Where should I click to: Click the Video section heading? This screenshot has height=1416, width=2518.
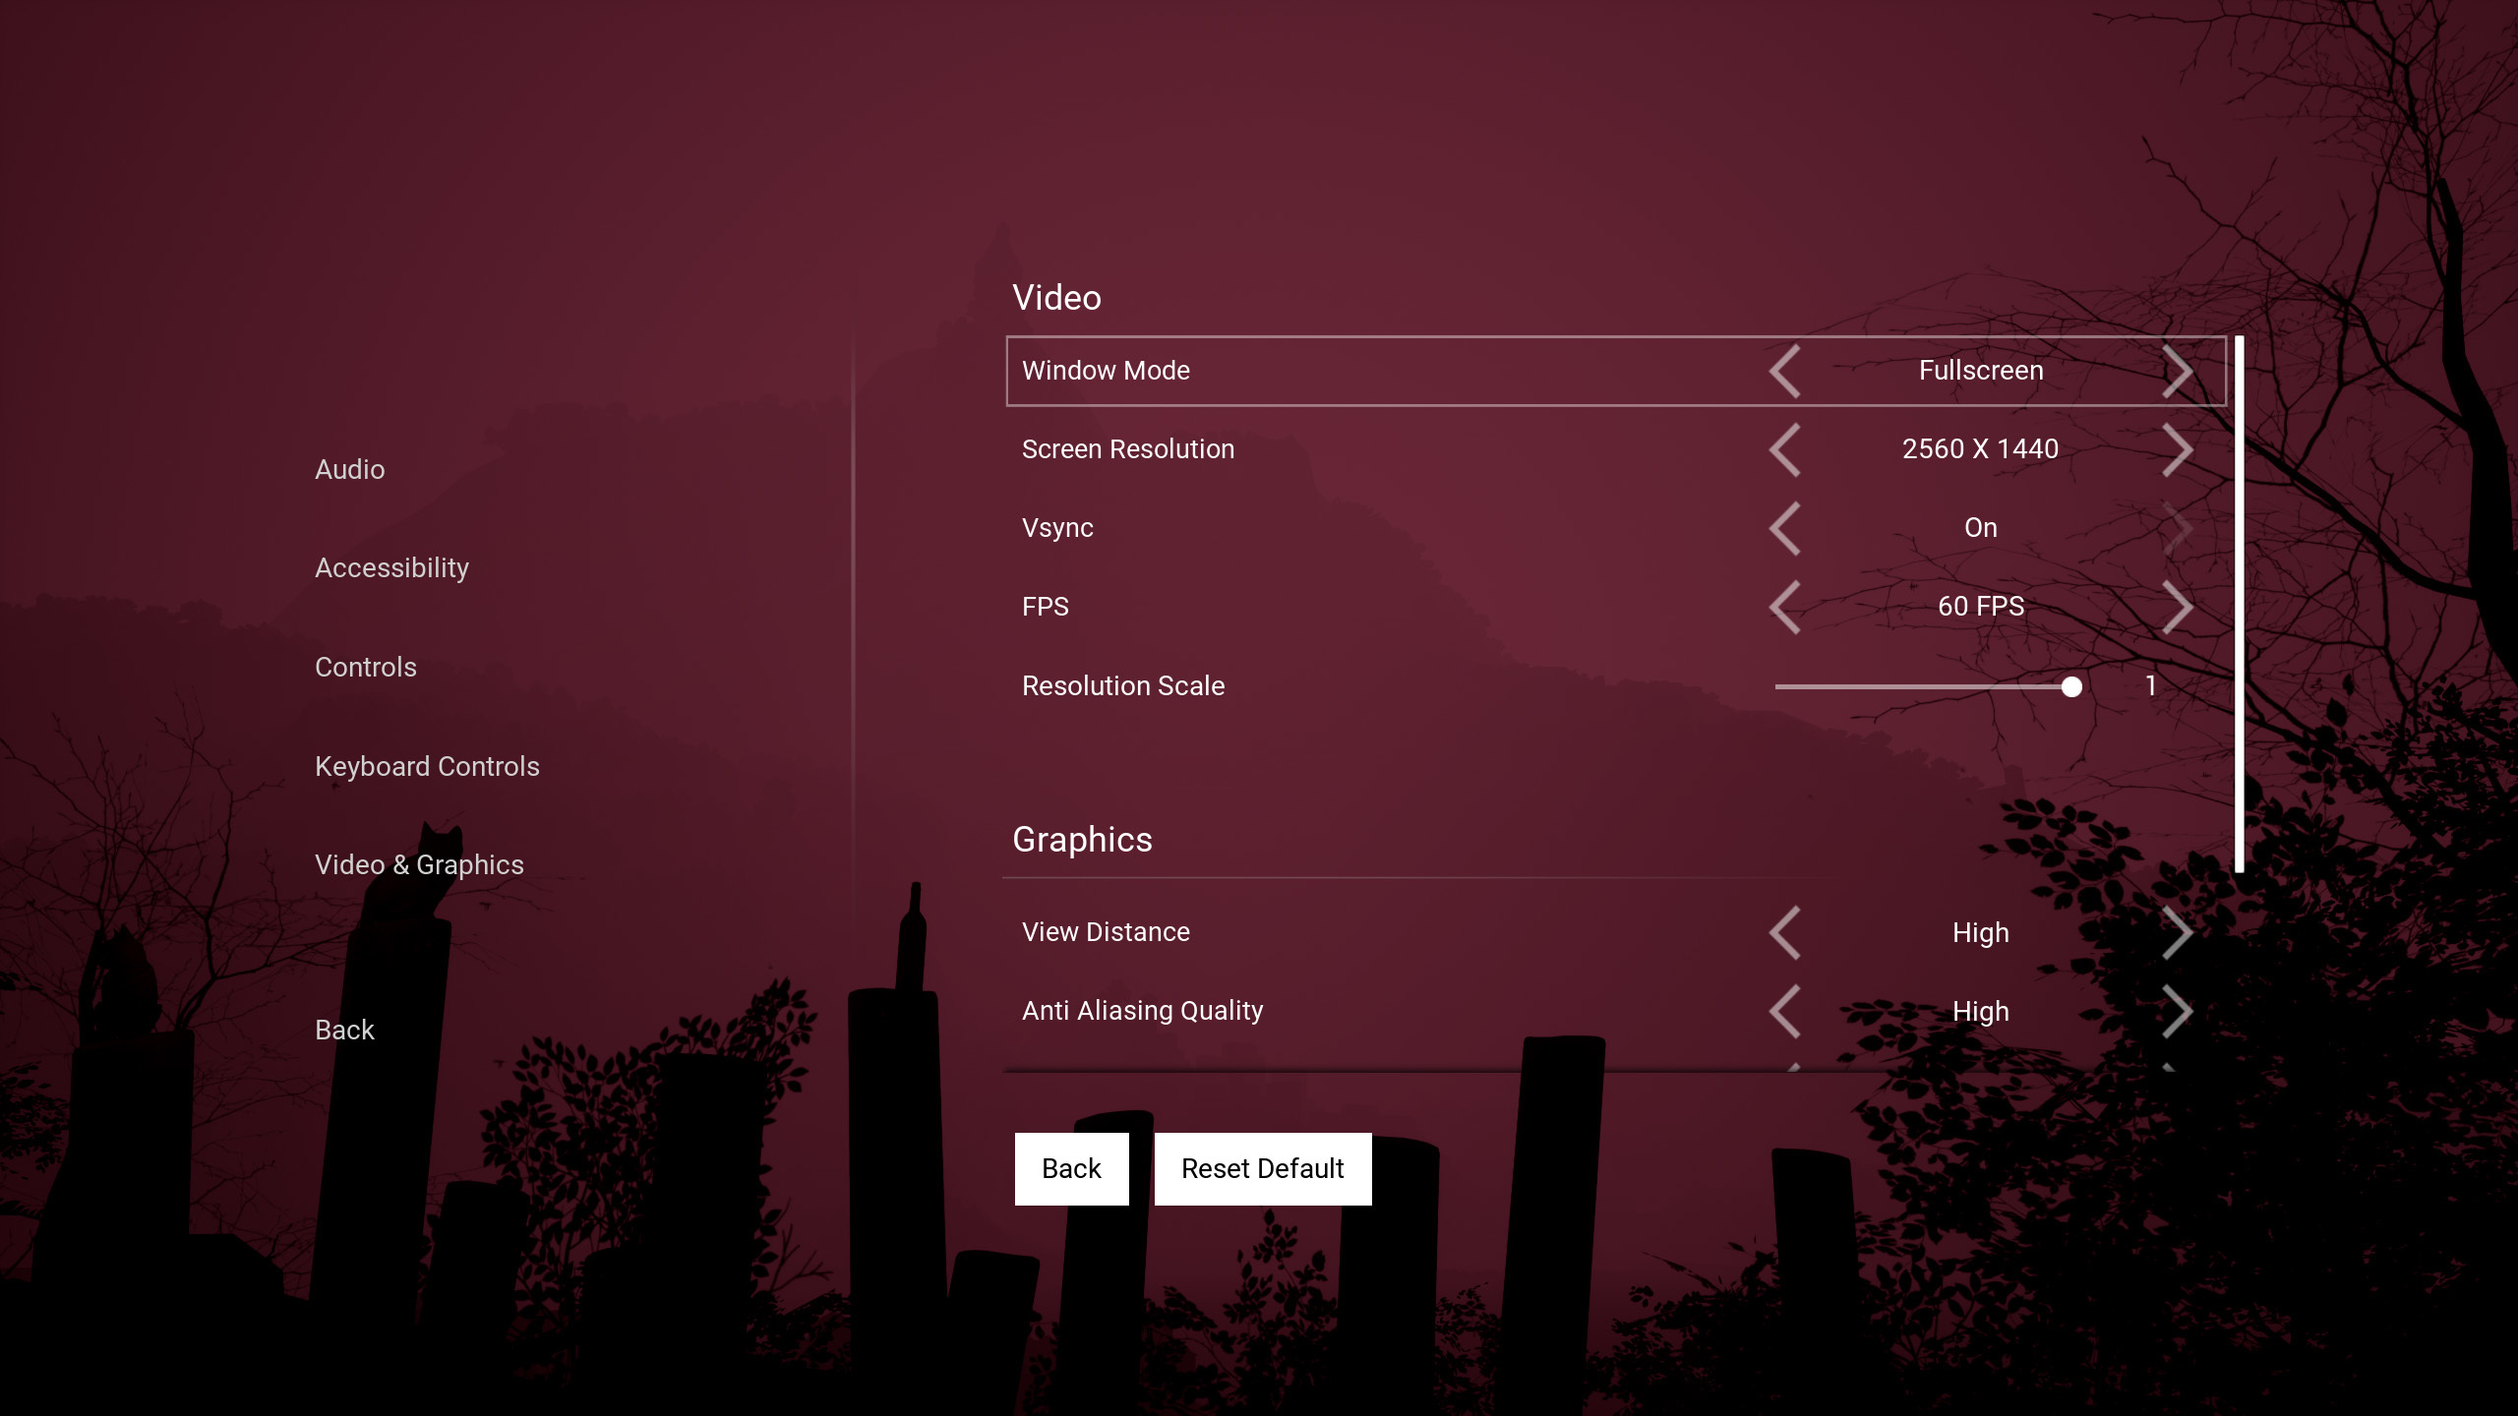(x=1056, y=298)
